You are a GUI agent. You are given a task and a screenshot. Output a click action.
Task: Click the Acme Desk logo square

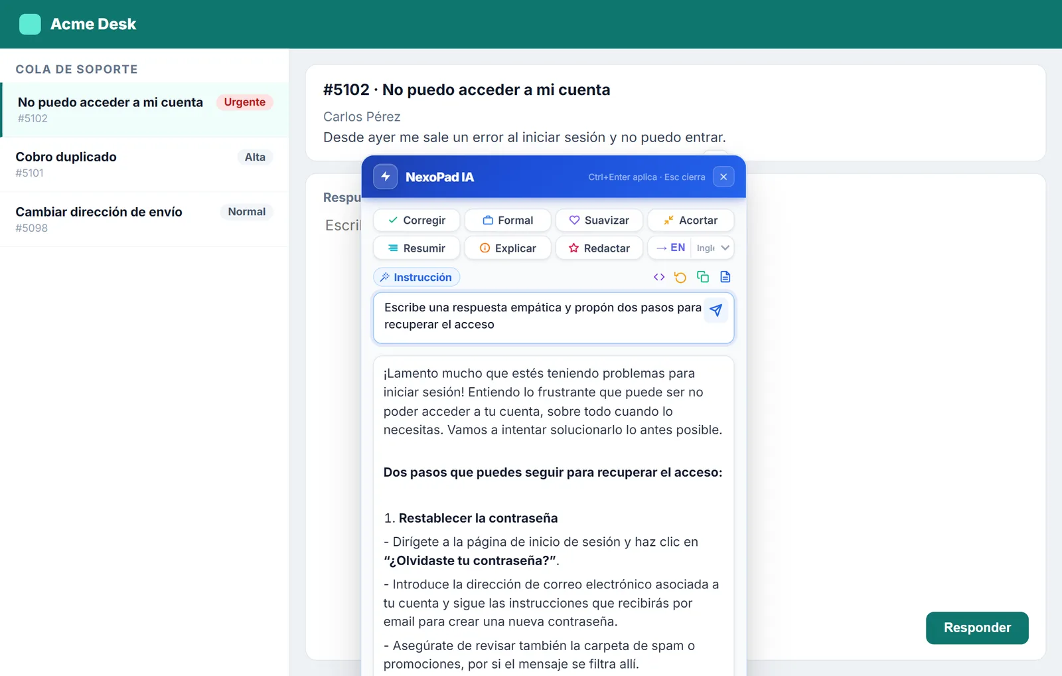coord(30,24)
